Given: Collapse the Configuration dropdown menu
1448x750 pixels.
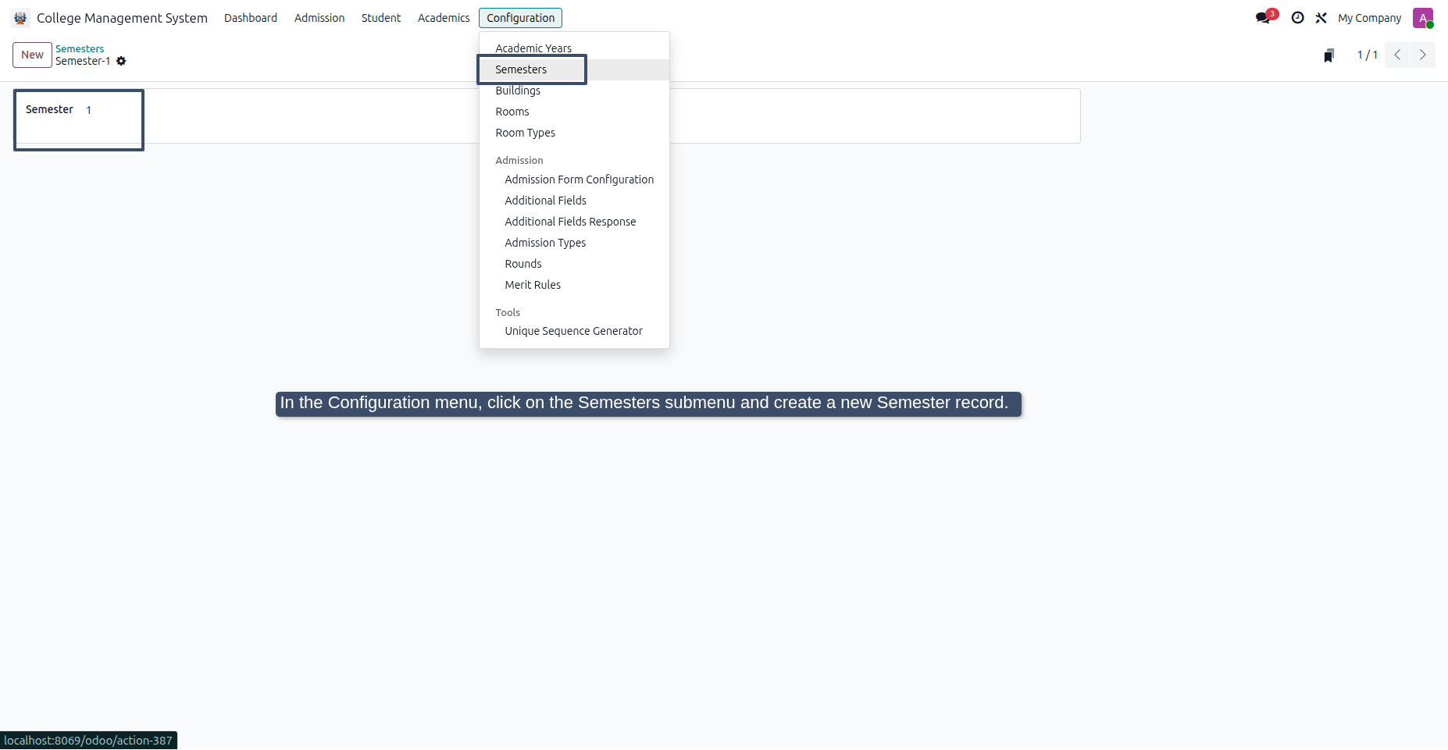Looking at the screenshot, I should [521, 18].
